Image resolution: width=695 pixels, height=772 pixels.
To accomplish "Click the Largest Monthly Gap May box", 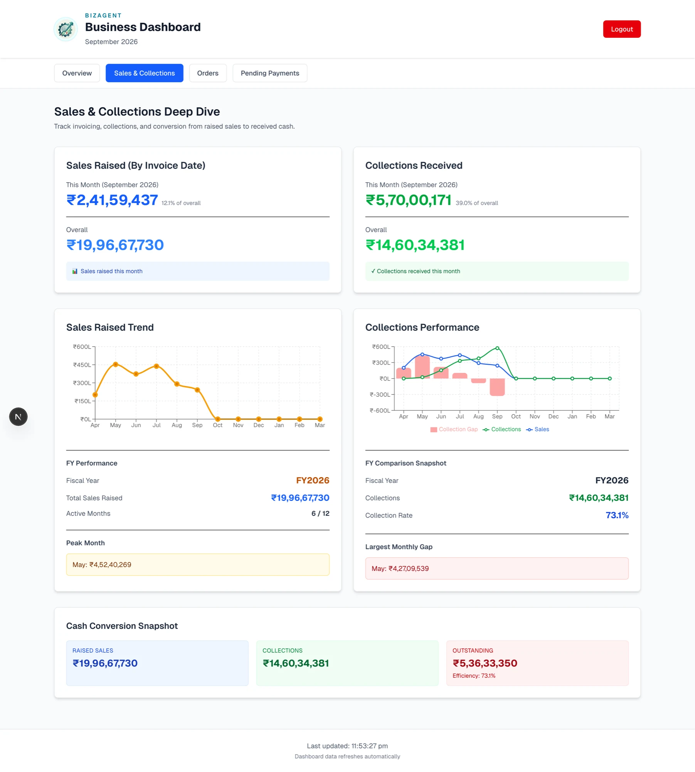I will tap(497, 569).
